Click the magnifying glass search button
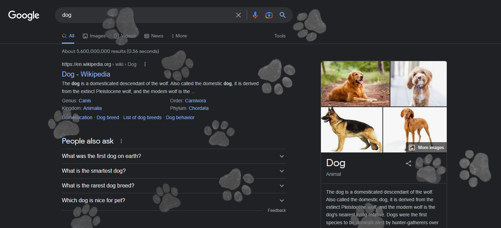This screenshot has height=228, width=501. pos(282,15)
